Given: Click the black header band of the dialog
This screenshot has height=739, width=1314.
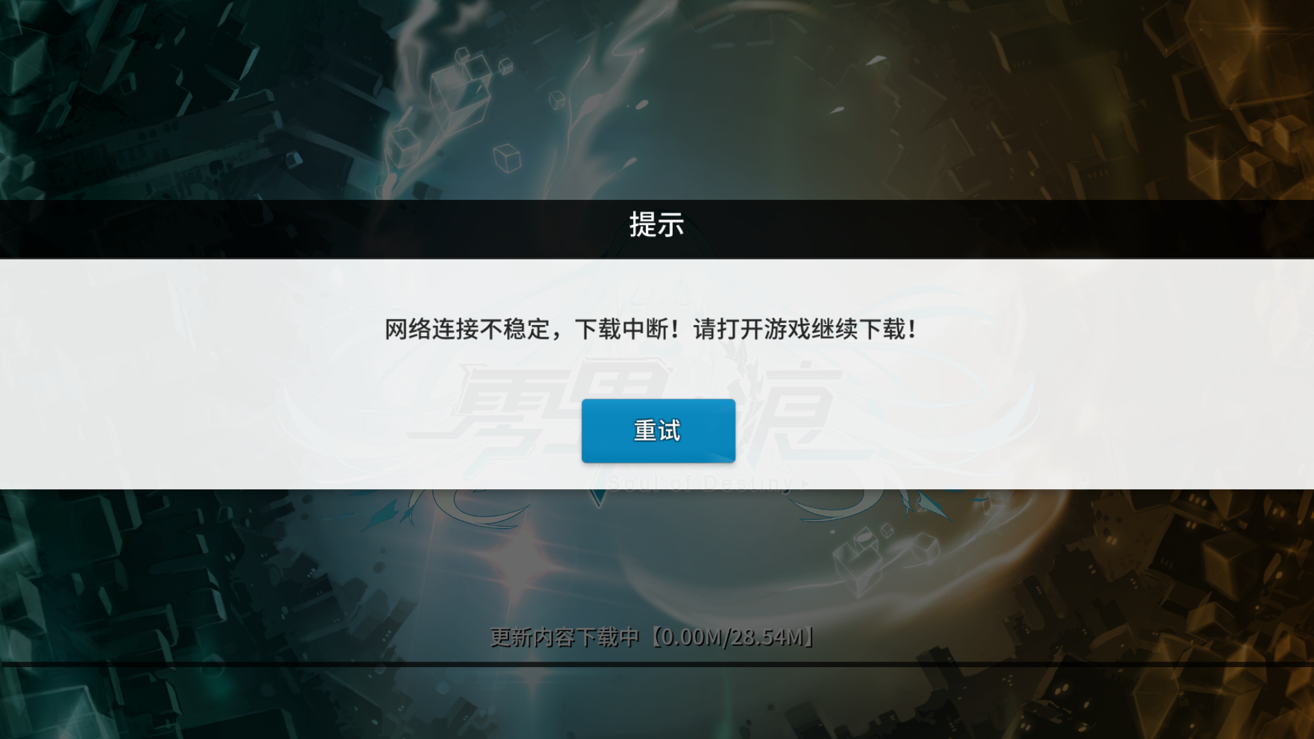Looking at the screenshot, I should tap(657, 229).
